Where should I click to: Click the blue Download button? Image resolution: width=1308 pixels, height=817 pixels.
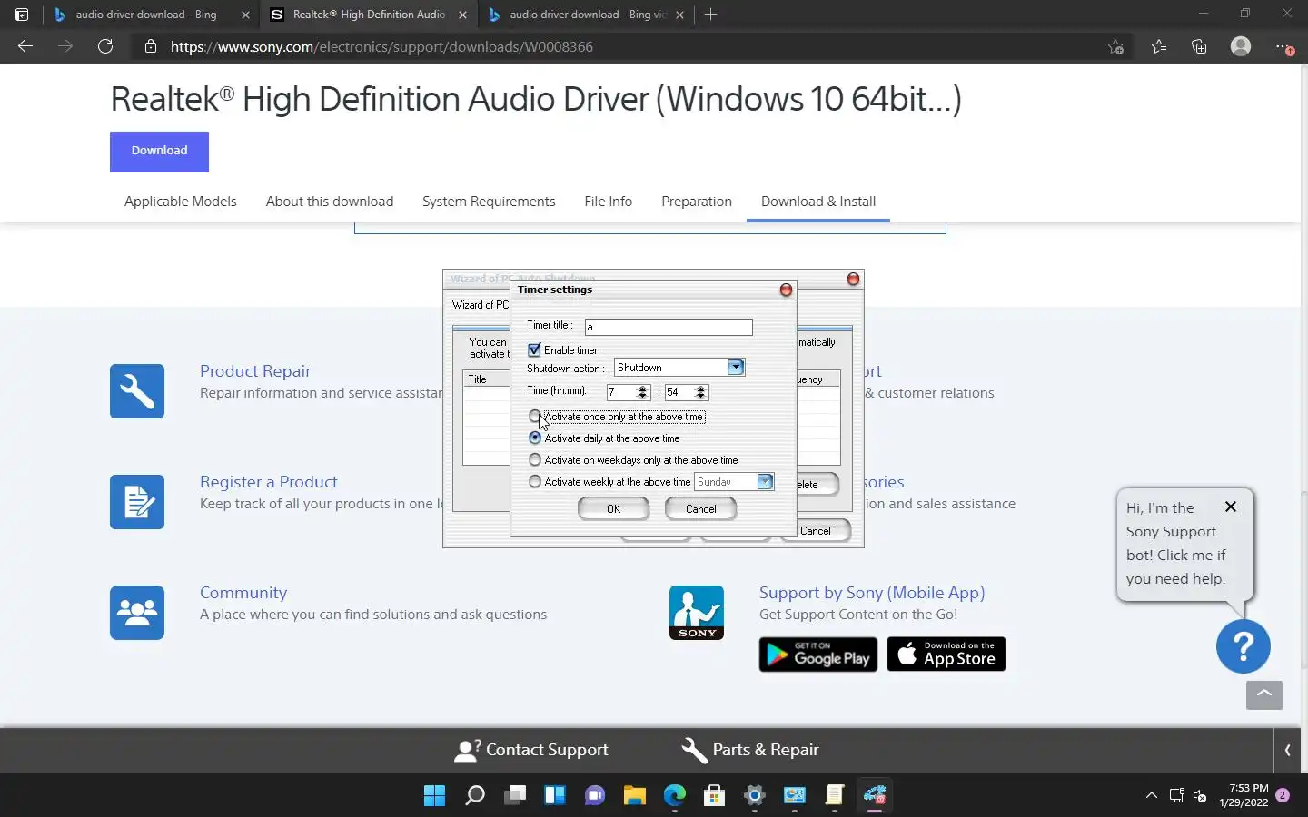(159, 152)
